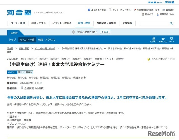Click the イベント blue tag label
Image resolution: width=179 pixels, height=140 pixels.
(12, 72)
